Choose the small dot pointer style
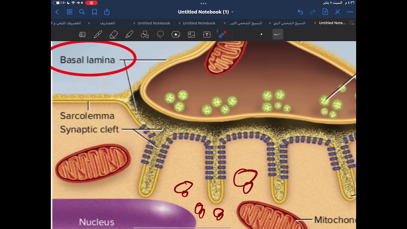 [261, 34]
